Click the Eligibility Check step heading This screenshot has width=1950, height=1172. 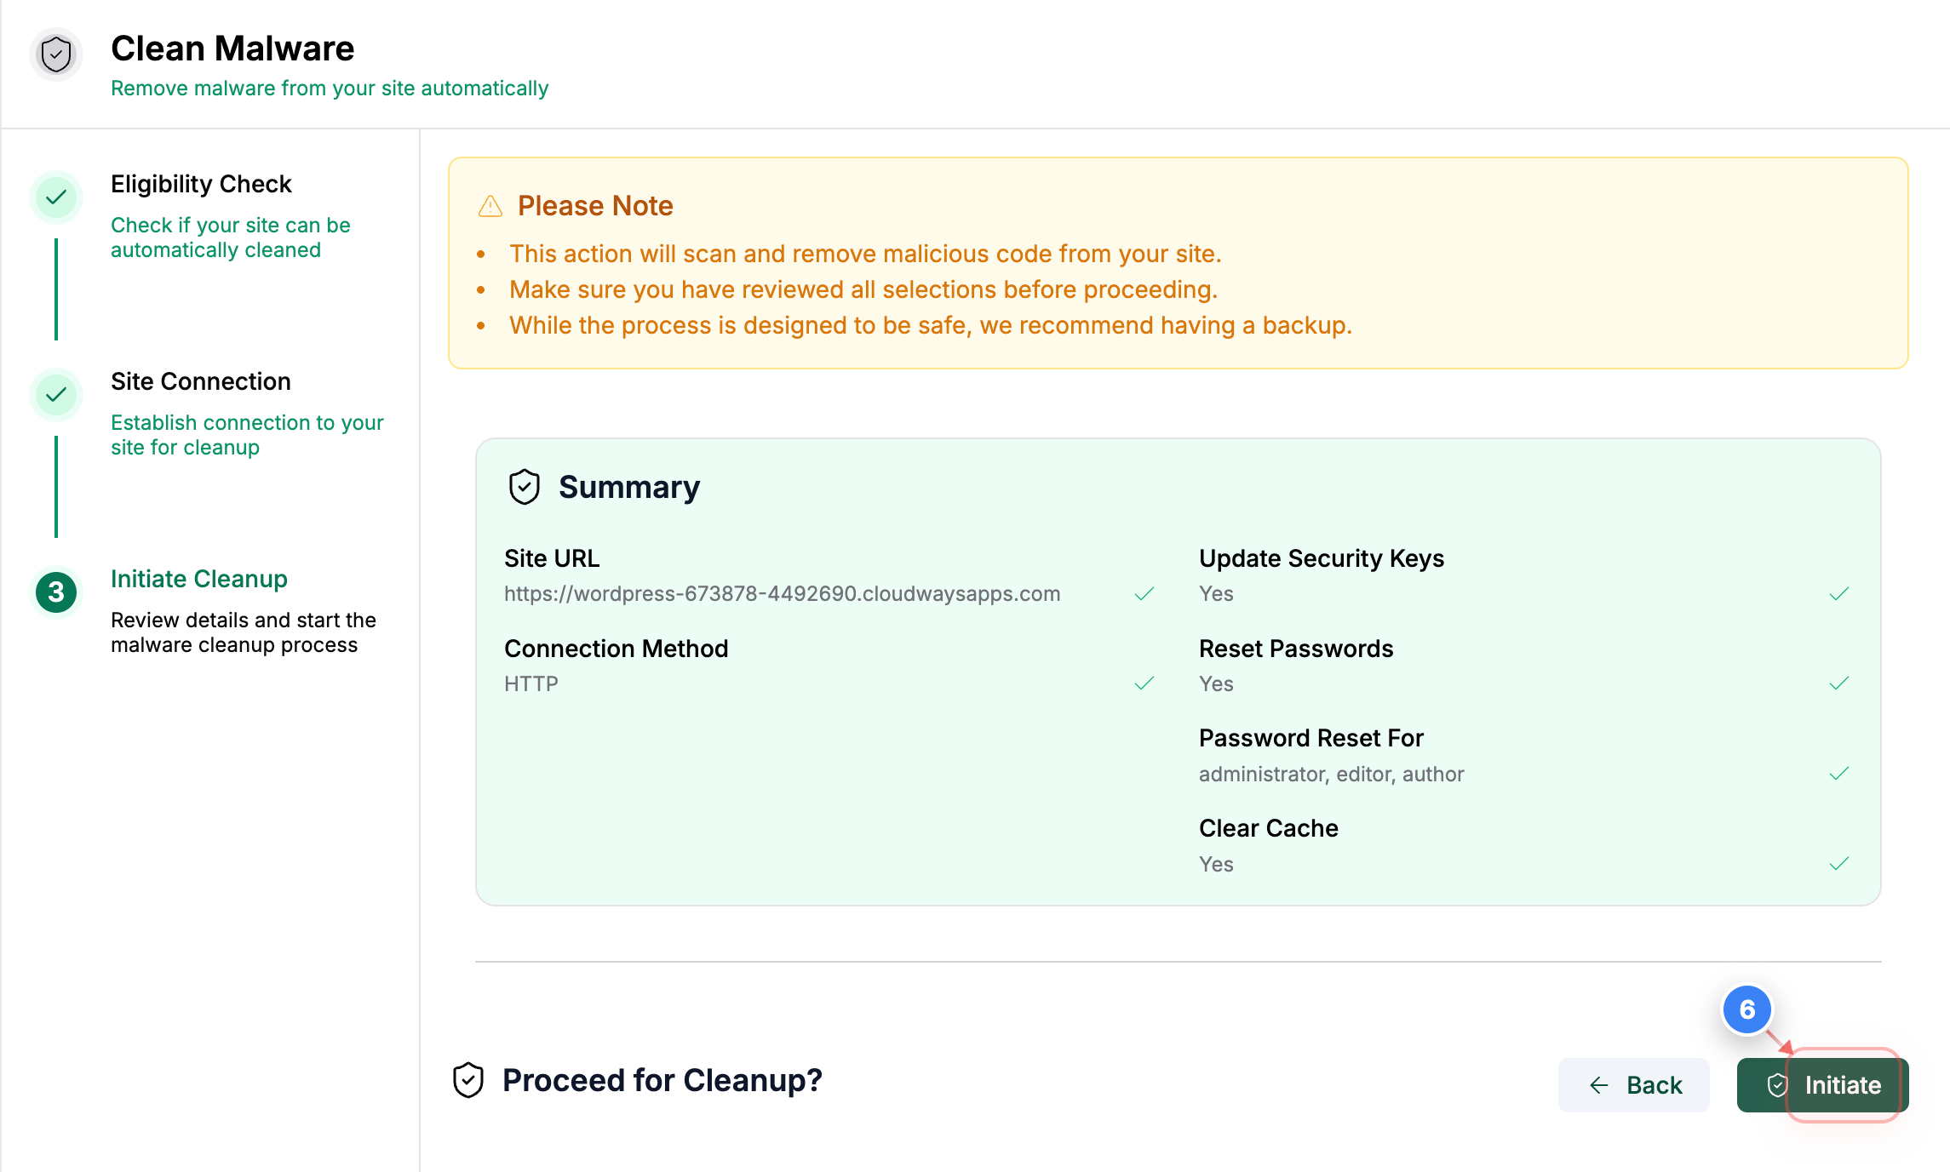coord(201,183)
